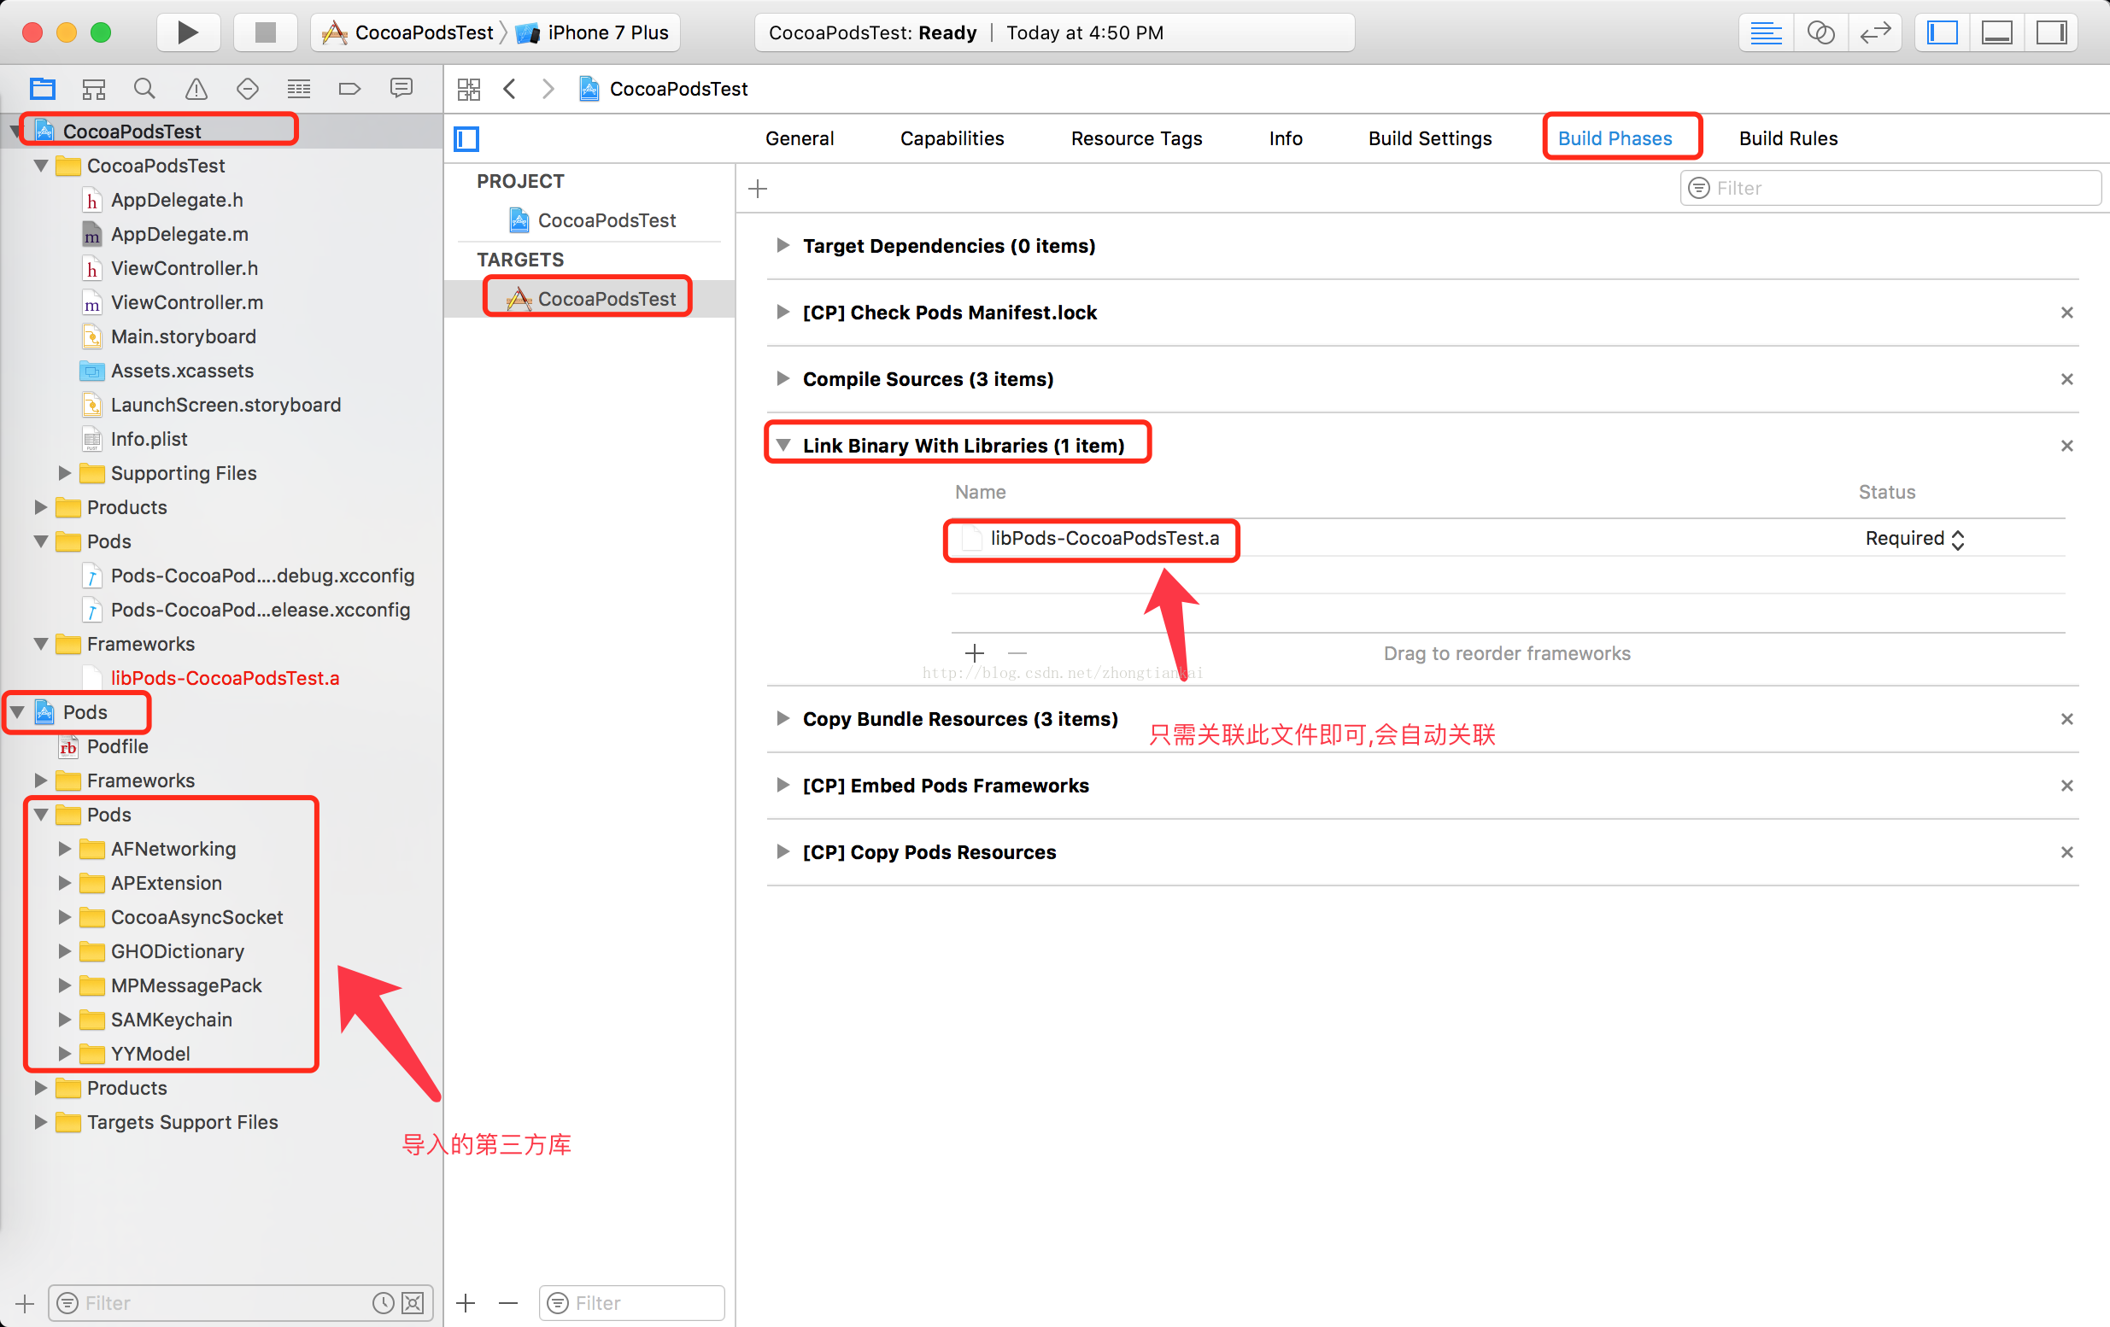Screen dimensions: 2110x1327
Task: Toggle the Utilities panel
Action: tap(2051, 33)
